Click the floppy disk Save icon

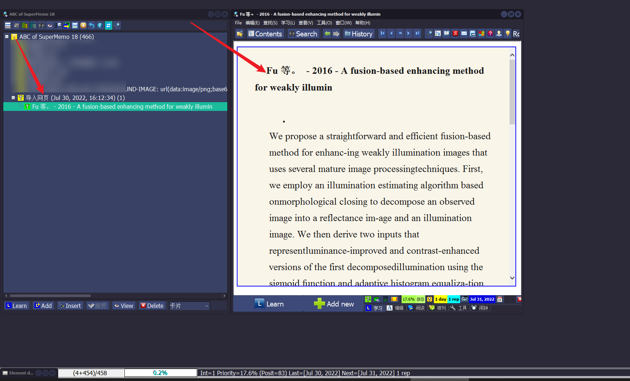click(75, 25)
